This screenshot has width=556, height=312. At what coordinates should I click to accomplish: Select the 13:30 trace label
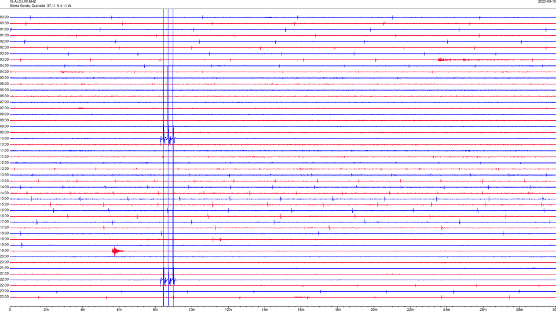5,181
